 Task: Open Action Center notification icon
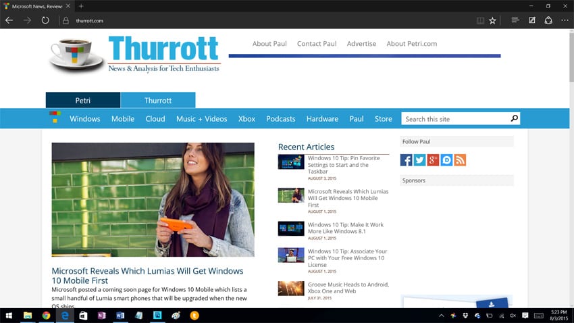[x=525, y=316]
